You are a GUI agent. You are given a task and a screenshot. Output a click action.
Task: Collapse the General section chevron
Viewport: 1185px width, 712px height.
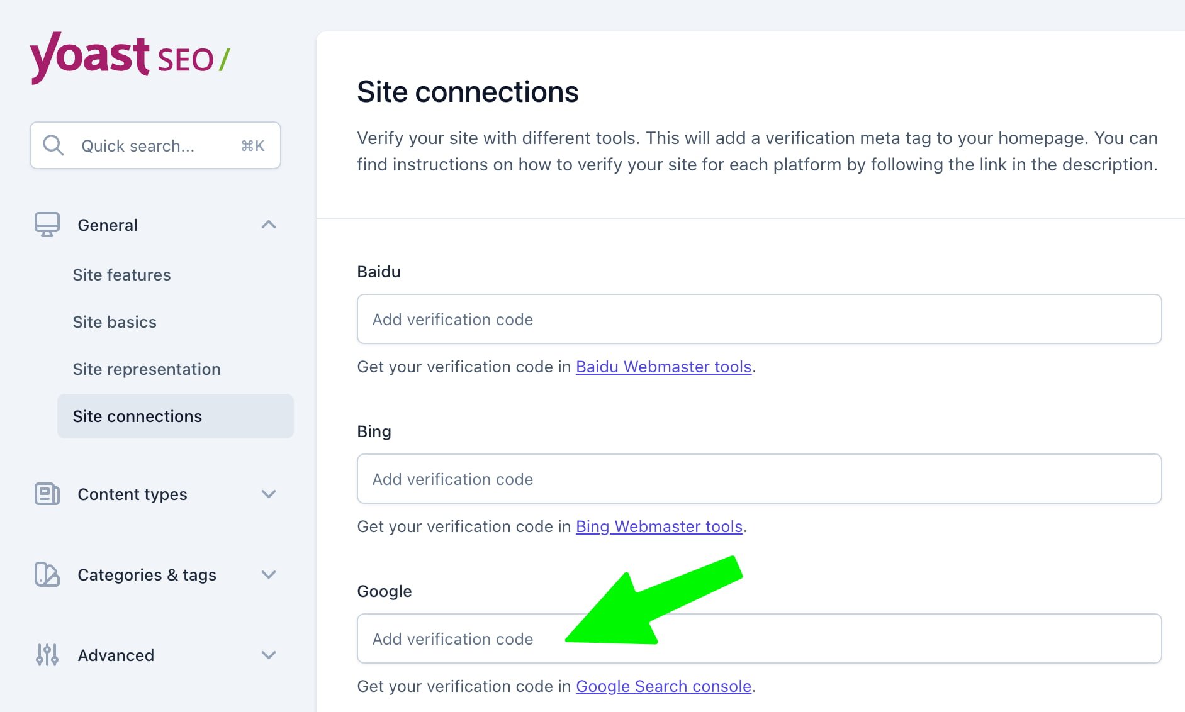pyautogui.click(x=269, y=225)
